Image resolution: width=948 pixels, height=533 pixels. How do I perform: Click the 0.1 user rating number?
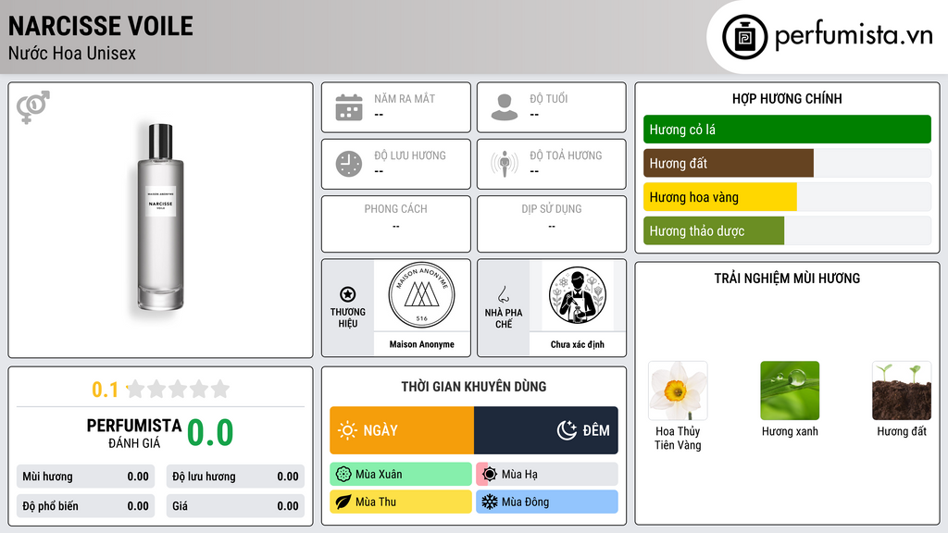pyautogui.click(x=105, y=390)
